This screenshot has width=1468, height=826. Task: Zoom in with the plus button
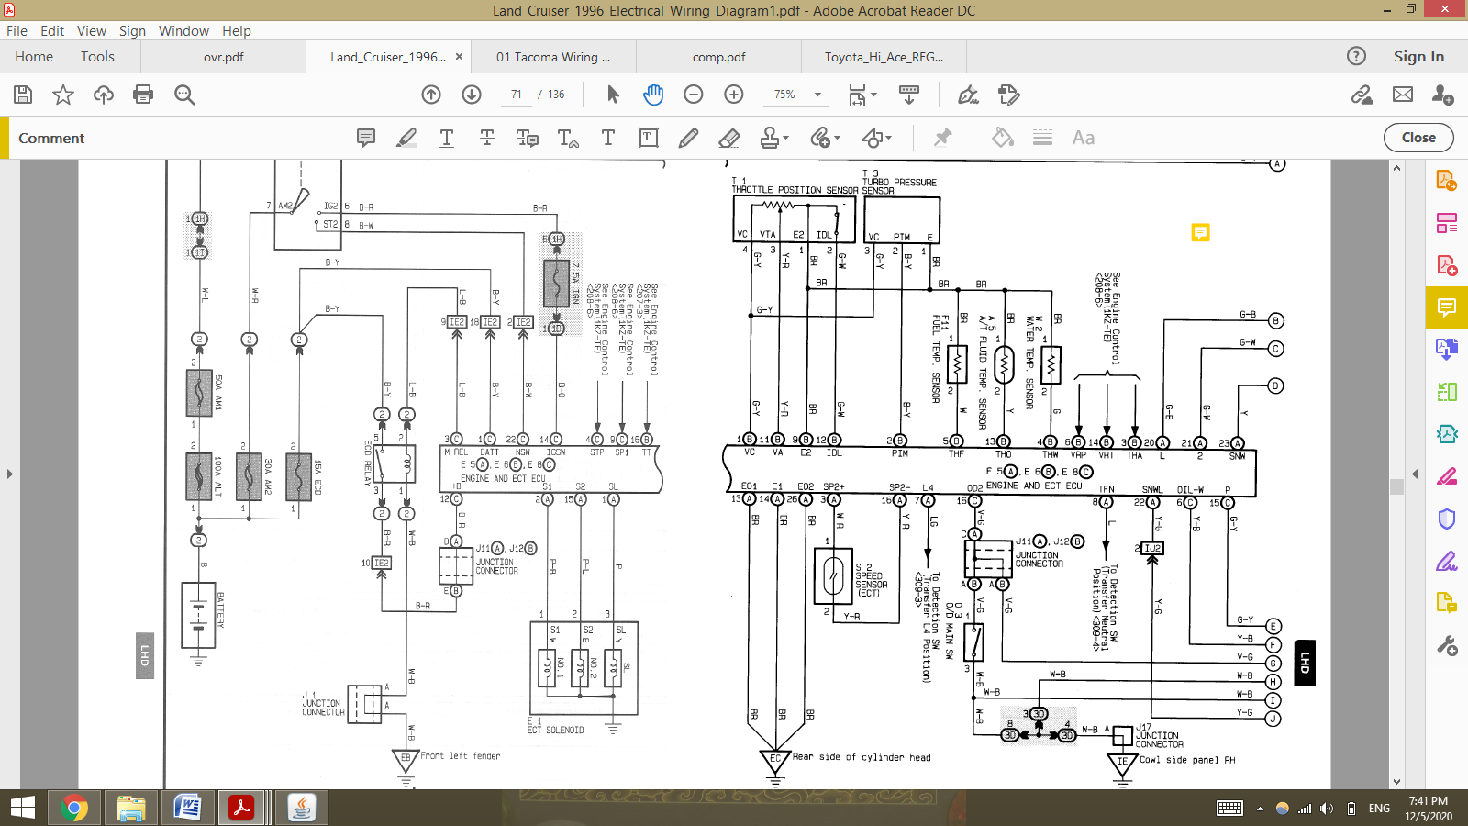pyautogui.click(x=734, y=95)
